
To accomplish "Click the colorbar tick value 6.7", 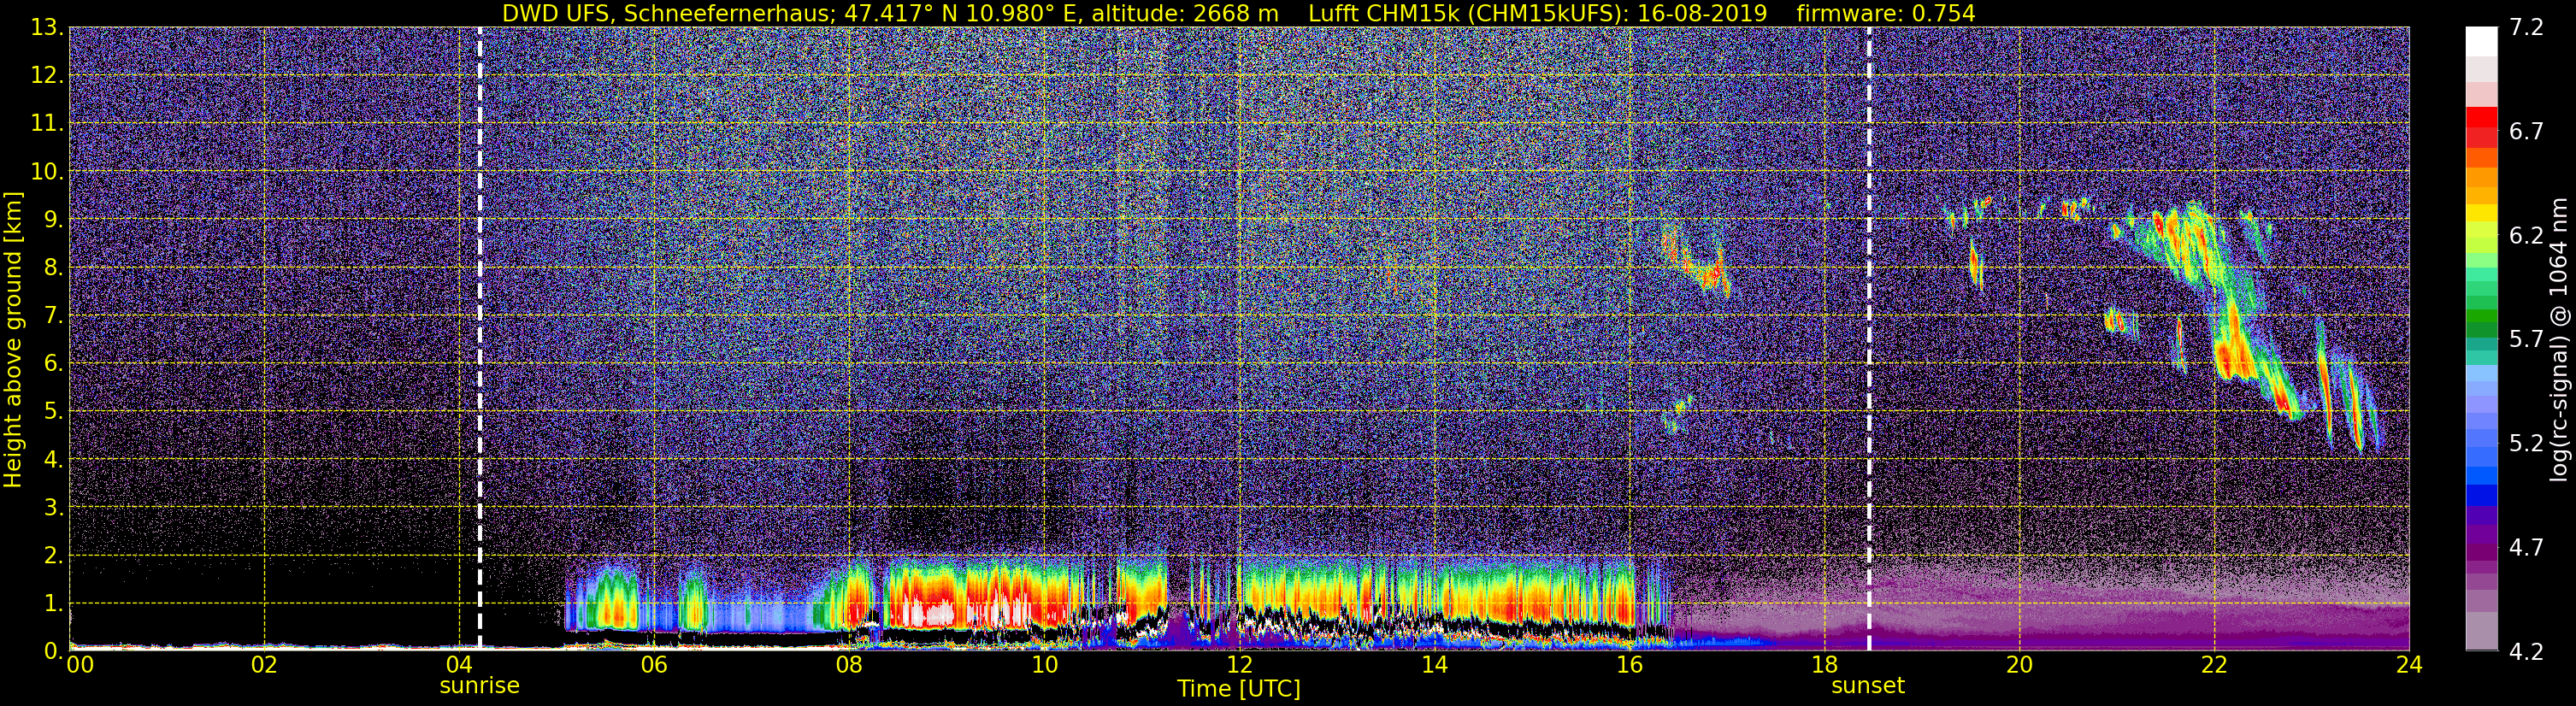I will (2526, 132).
